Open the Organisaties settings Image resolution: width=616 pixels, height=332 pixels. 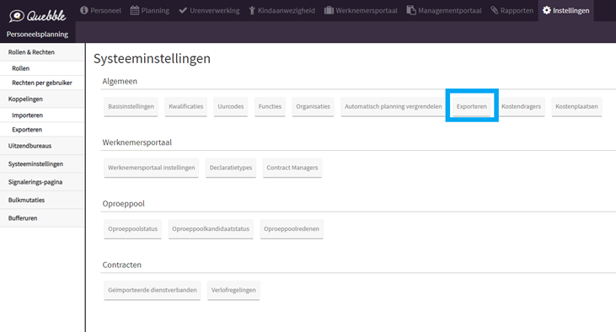pyautogui.click(x=313, y=106)
